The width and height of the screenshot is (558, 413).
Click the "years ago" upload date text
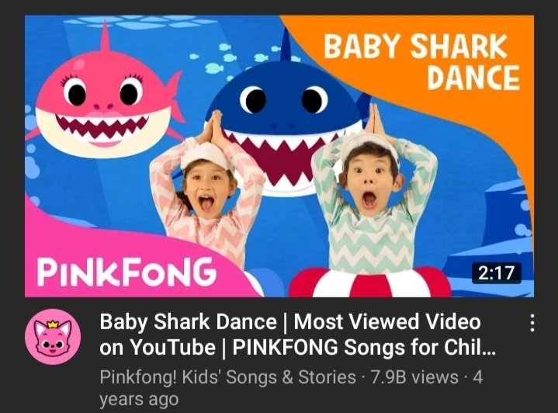(x=139, y=399)
